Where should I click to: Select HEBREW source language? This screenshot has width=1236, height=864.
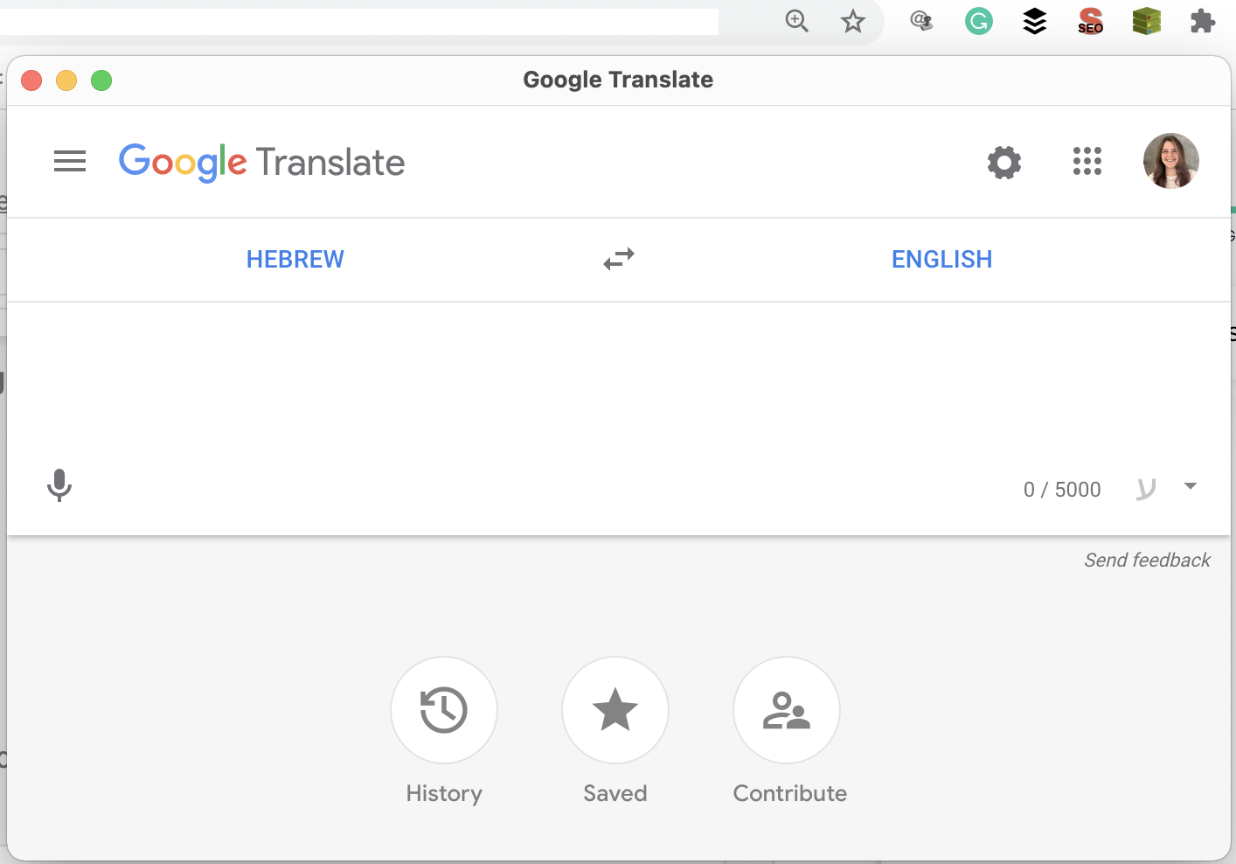click(x=295, y=260)
